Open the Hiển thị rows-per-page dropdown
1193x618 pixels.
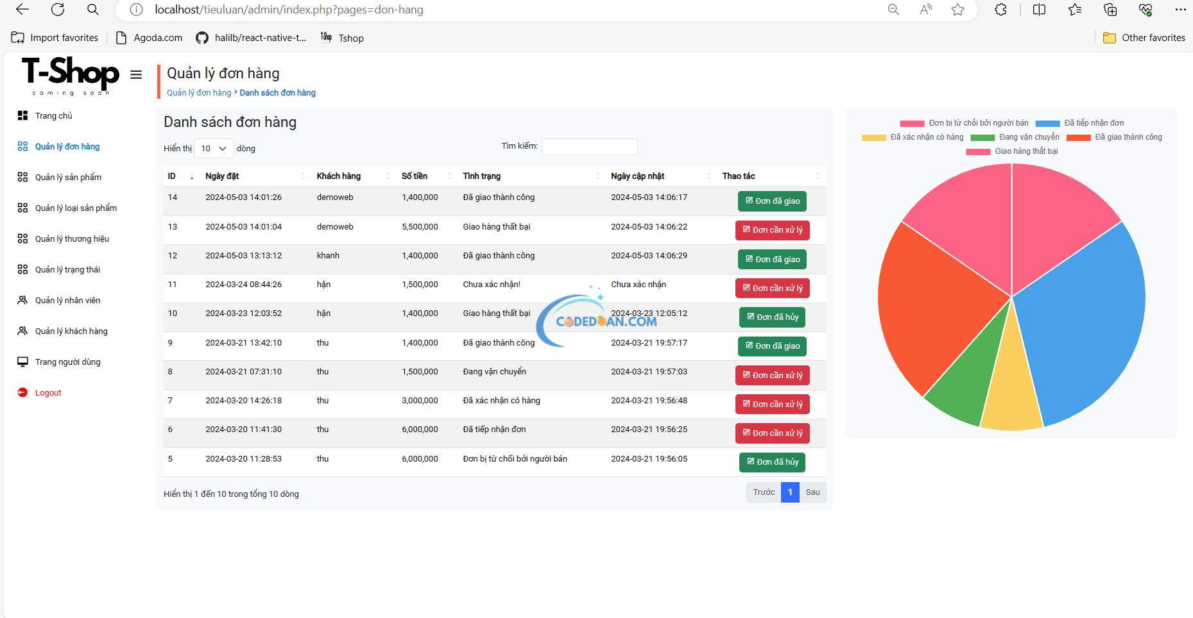coord(214,148)
